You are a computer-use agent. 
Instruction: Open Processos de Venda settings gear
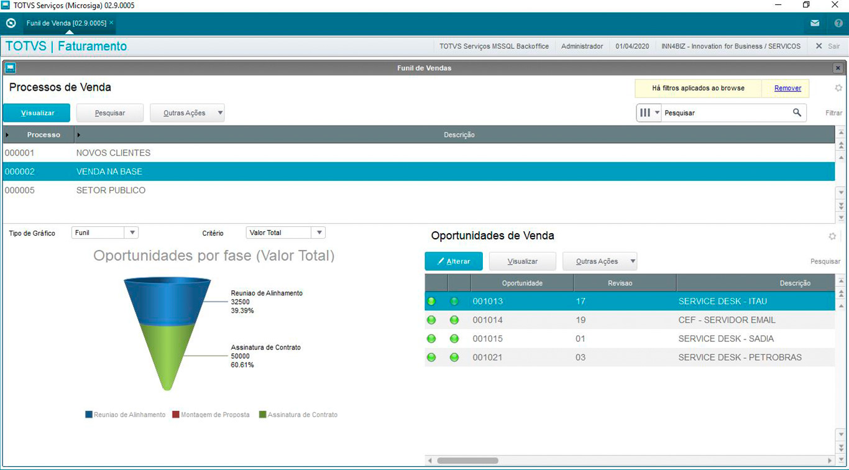[x=838, y=88]
